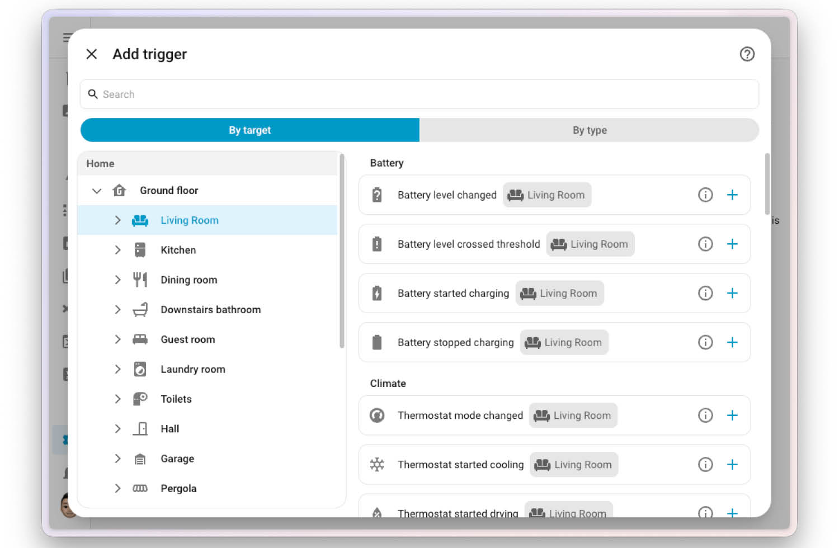
Task: Click the Living Room sofa icon in tree
Action: (x=140, y=220)
